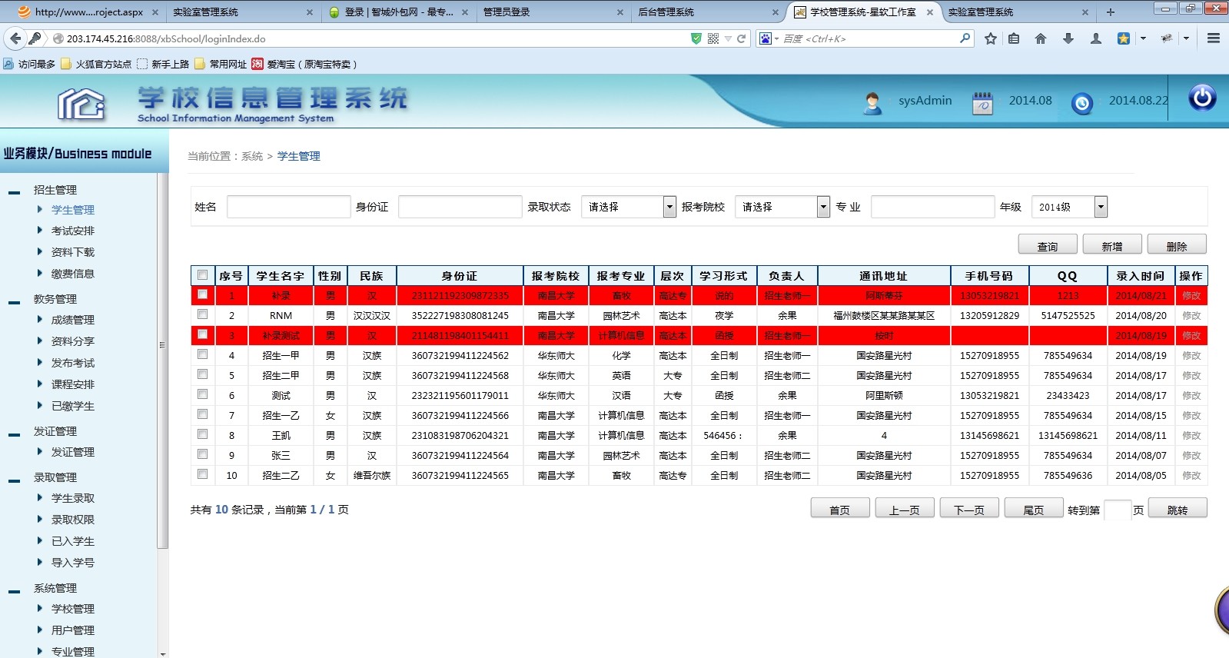The height and width of the screenshot is (658, 1229).
Task: Close the 管理员登录 tab
Action: (619, 12)
